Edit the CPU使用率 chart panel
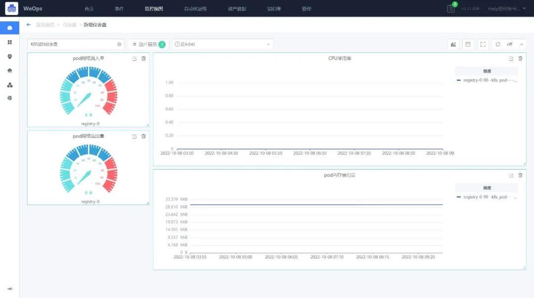 pos(511,59)
